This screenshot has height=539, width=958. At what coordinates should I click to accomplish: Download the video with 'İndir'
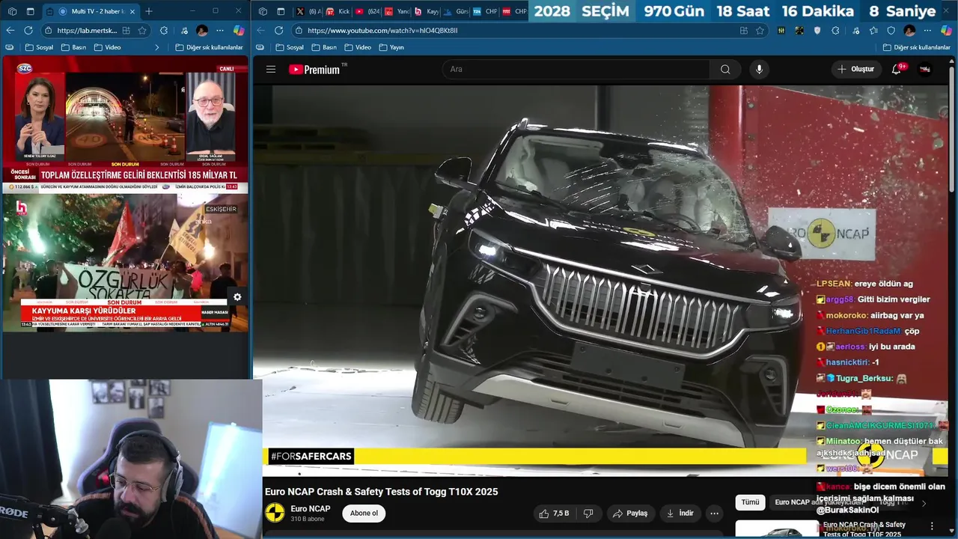pyautogui.click(x=680, y=514)
